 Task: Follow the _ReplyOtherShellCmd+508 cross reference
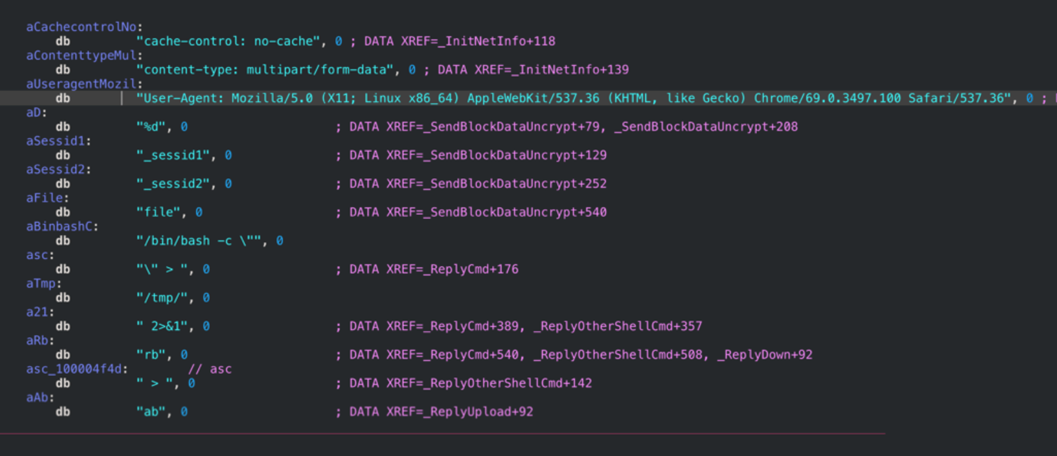pos(618,354)
